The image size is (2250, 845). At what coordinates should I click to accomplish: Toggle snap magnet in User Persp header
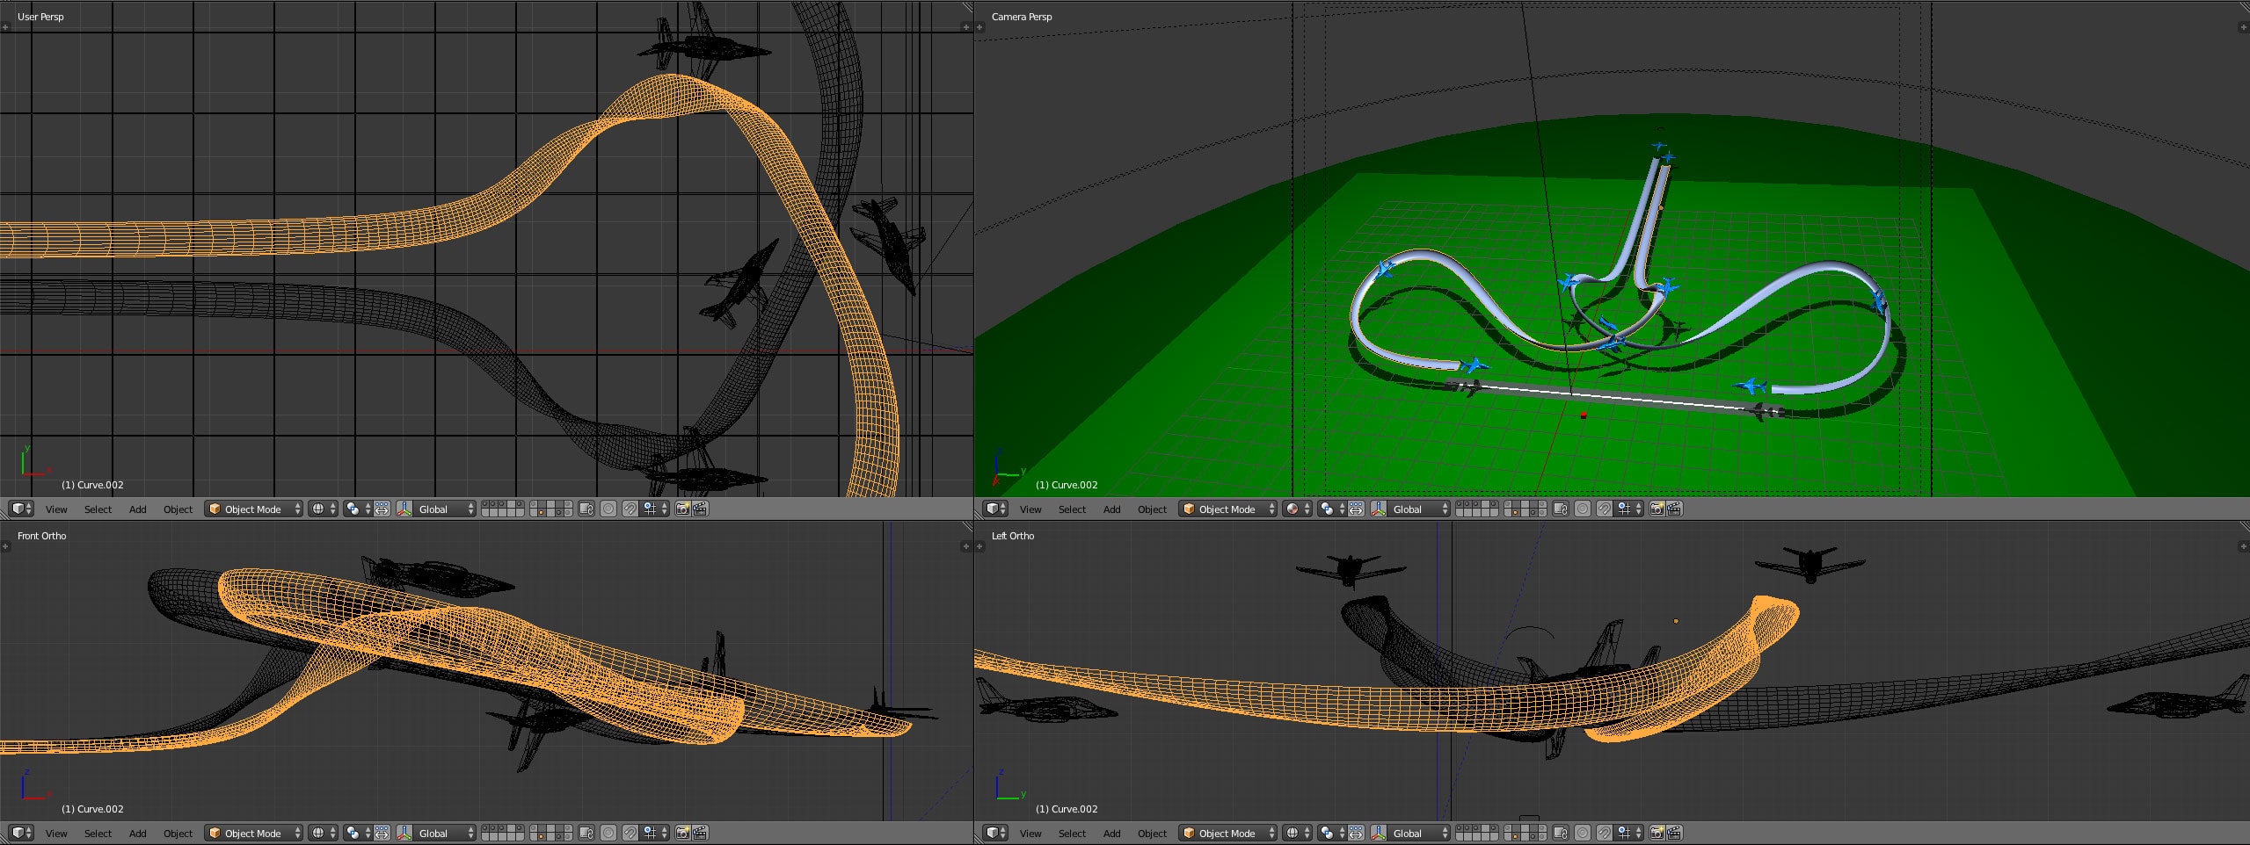pos(630,509)
